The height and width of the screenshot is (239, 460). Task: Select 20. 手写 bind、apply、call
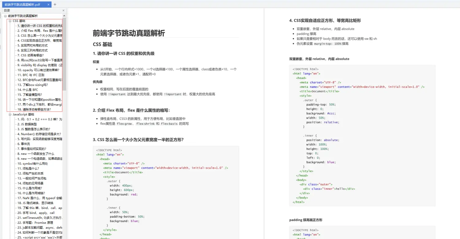point(36,213)
